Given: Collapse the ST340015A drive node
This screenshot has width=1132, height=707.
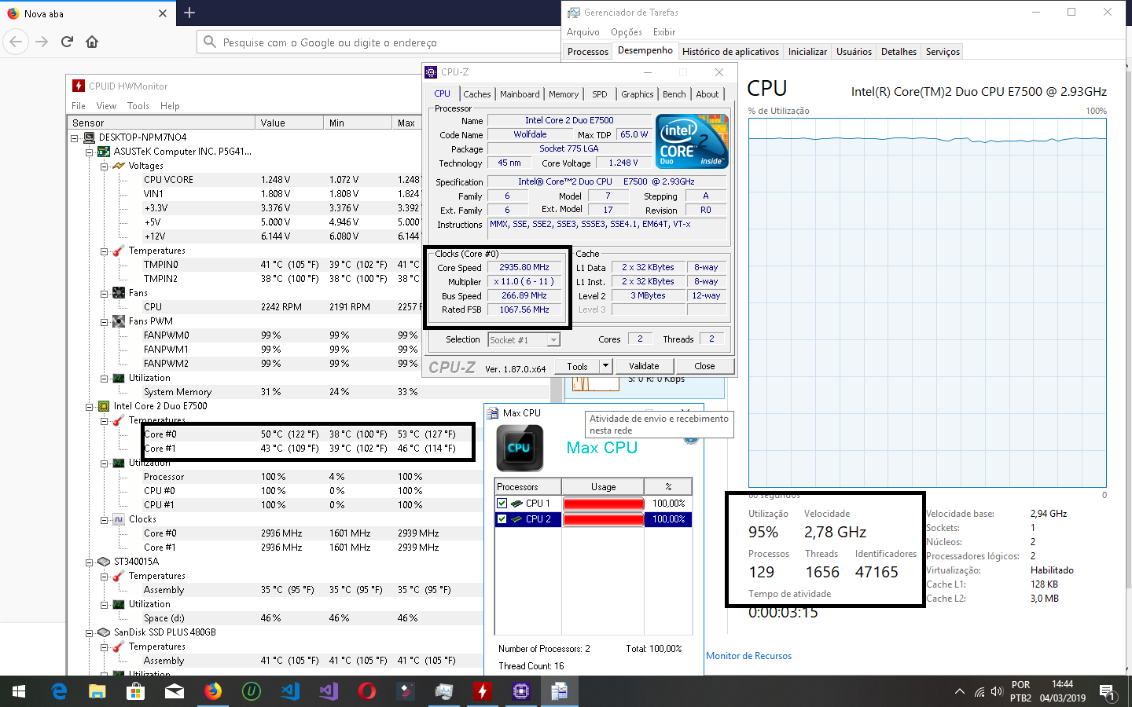Looking at the screenshot, I should [90, 562].
